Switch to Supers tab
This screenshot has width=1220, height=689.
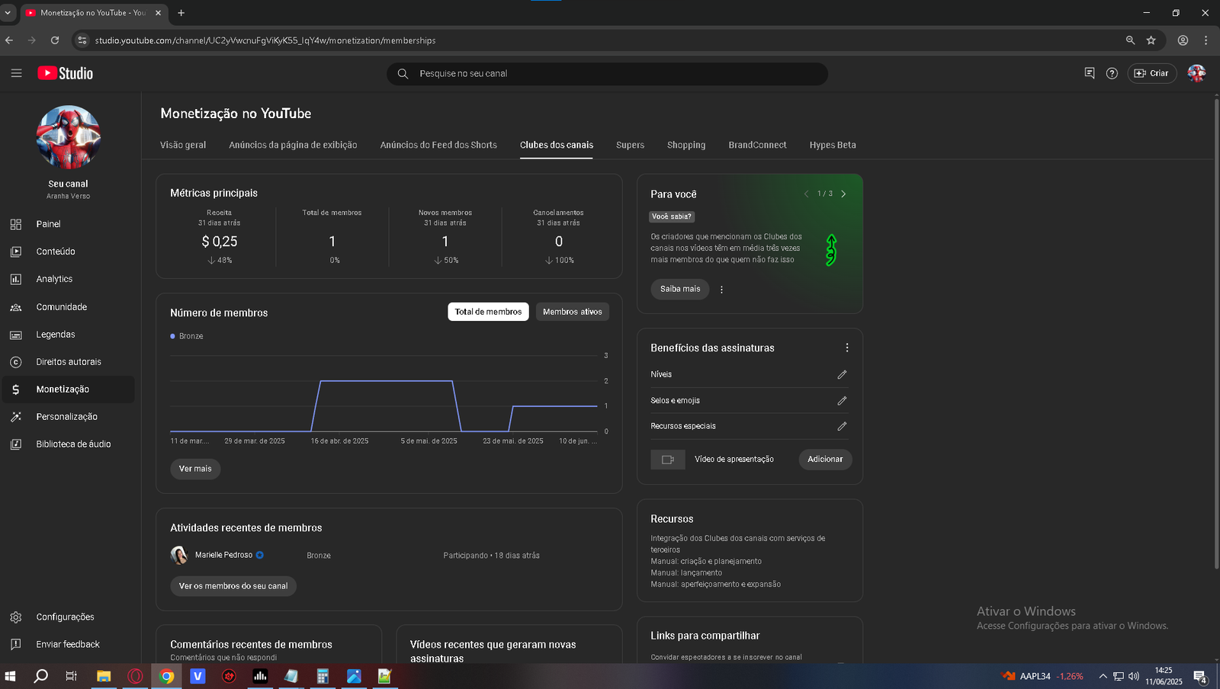pyautogui.click(x=630, y=145)
